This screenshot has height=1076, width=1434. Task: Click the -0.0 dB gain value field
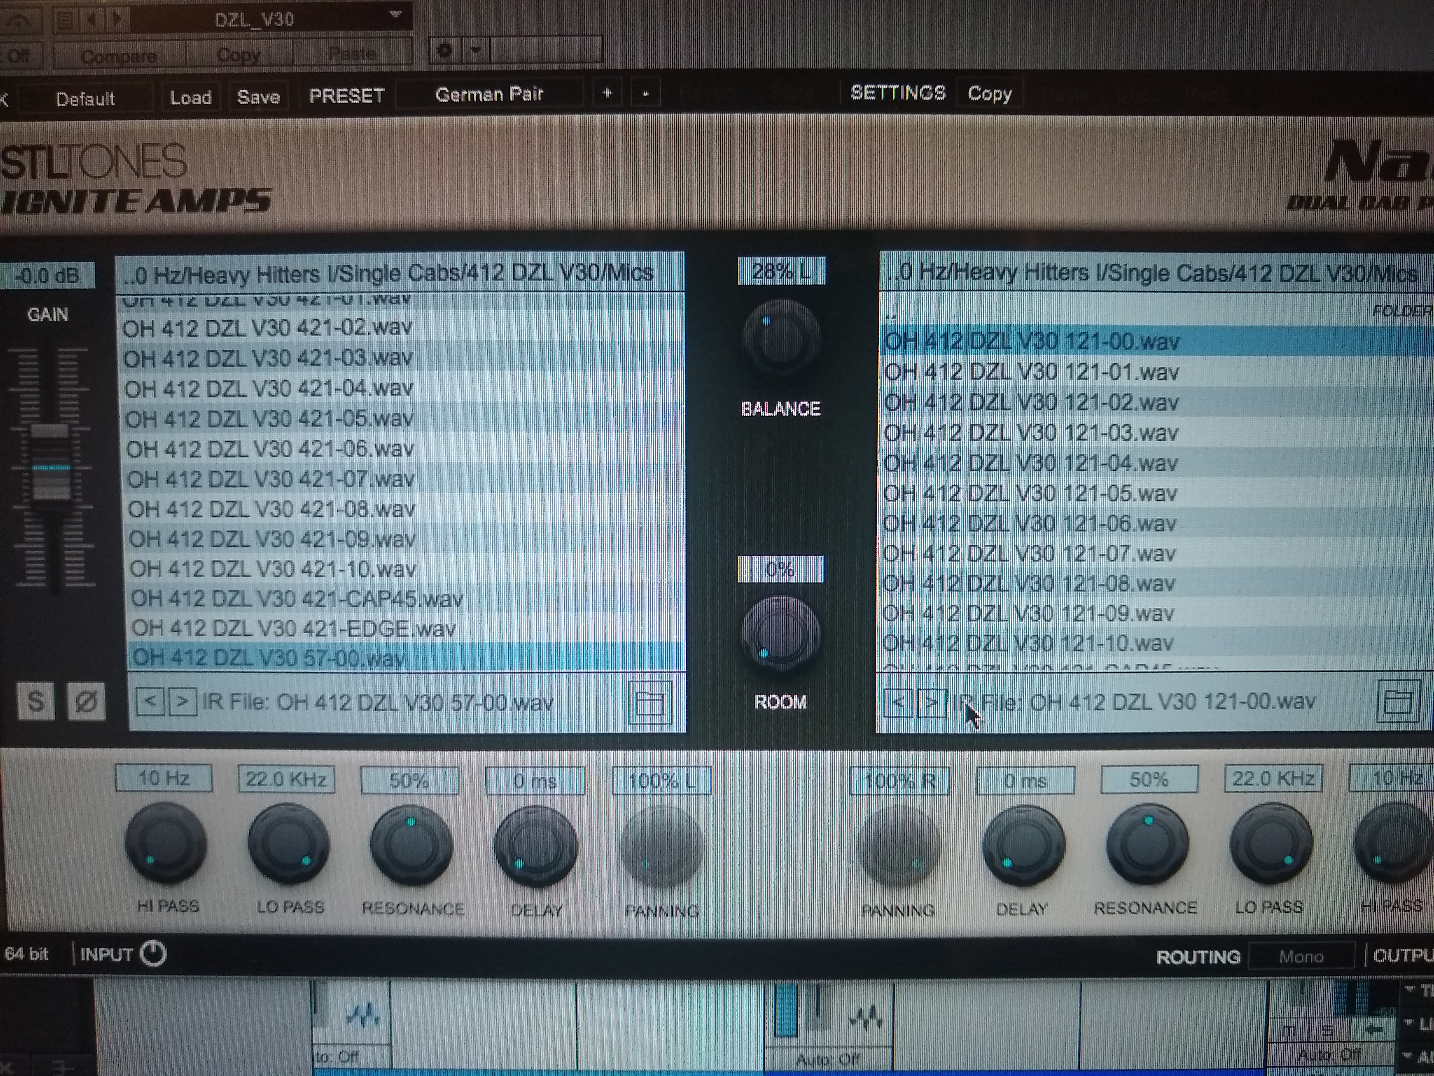(x=48, y=276)
